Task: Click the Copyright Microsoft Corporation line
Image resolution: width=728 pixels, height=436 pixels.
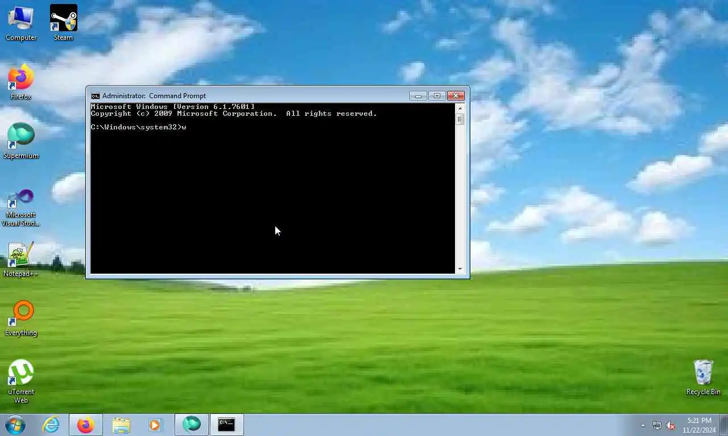Action: pos(234,114)
